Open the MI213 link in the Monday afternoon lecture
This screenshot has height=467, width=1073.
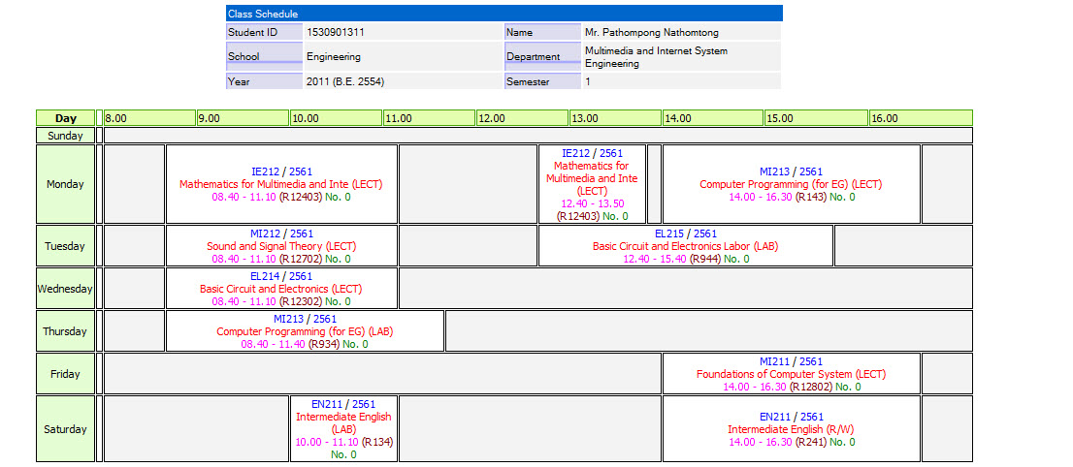[x=774, y=171]
